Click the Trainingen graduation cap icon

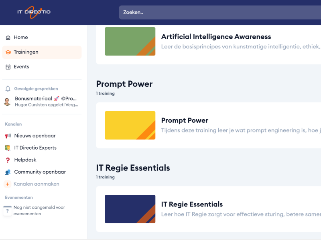click(x=8, y=52)
